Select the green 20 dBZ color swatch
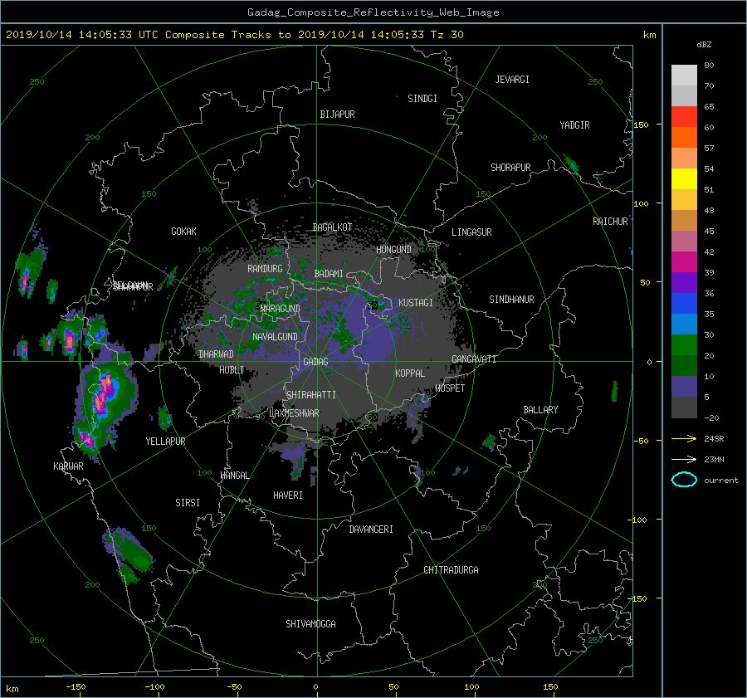Image resolution: width=747 pixels, height=698 pixels. [x=684, y=345]
